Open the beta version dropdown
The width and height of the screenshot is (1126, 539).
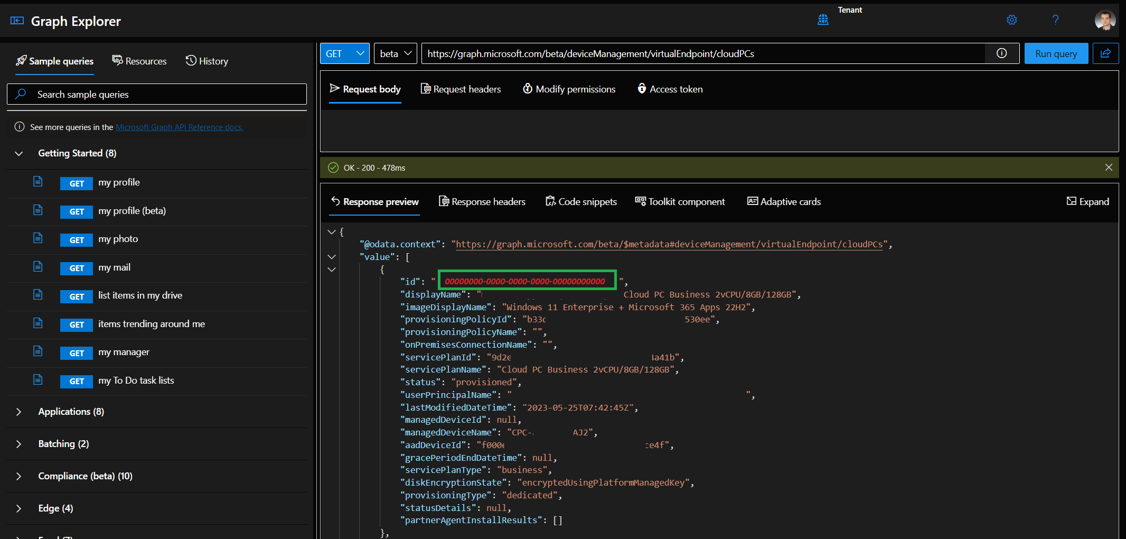click(395, 53)
